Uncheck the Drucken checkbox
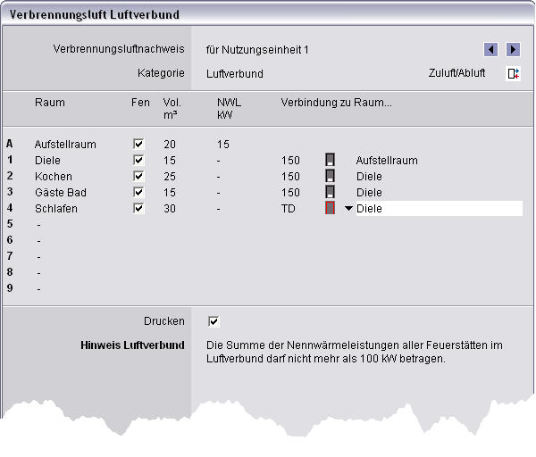 (x=214, y=321)
